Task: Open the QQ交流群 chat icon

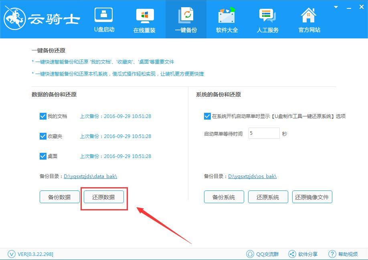Action: [x=250, y=254]
